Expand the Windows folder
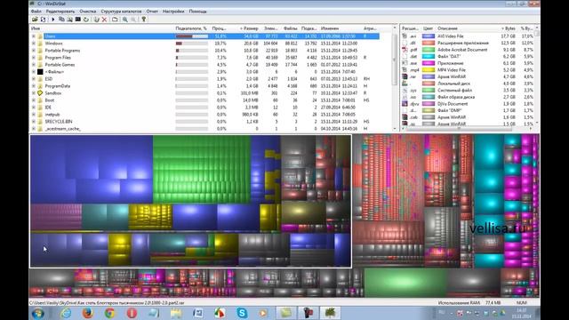 point(34,44)
